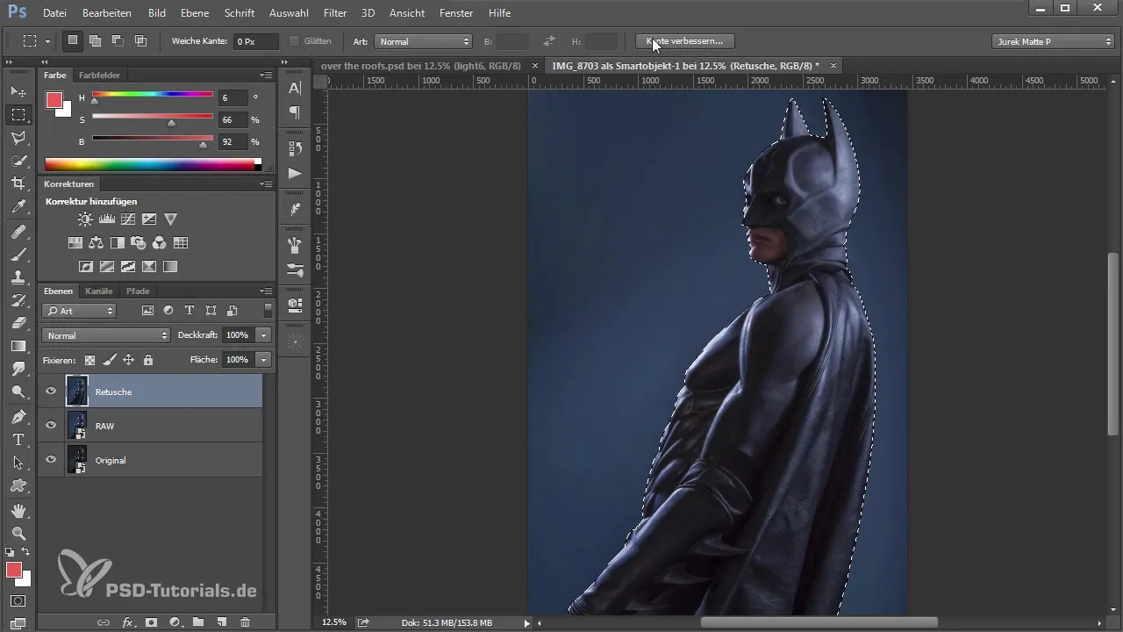The image size is (1123, 632).
Task: Hide the RAW layer
Action: (51, 426)
